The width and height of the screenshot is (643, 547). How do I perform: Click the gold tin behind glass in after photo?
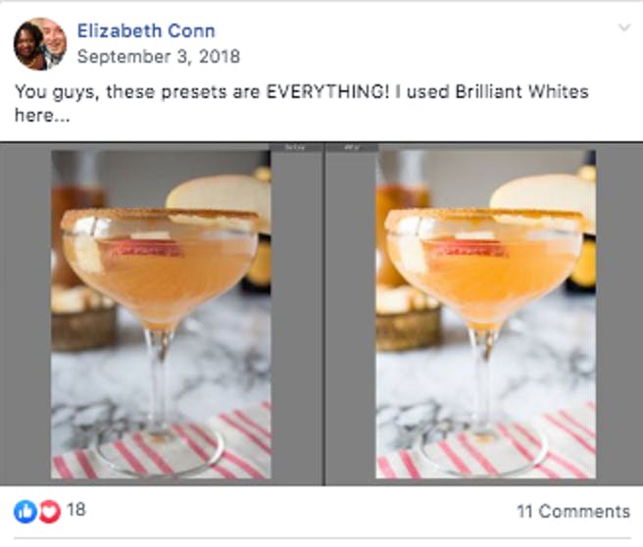click(408, 326)
